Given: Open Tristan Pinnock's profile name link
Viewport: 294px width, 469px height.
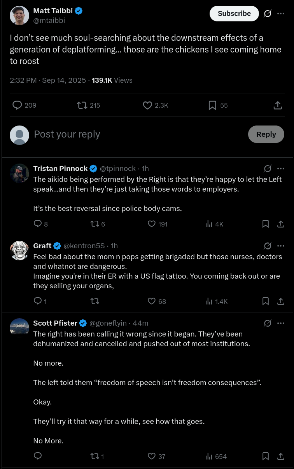Looking at the screenshot, I should point(60,169).
